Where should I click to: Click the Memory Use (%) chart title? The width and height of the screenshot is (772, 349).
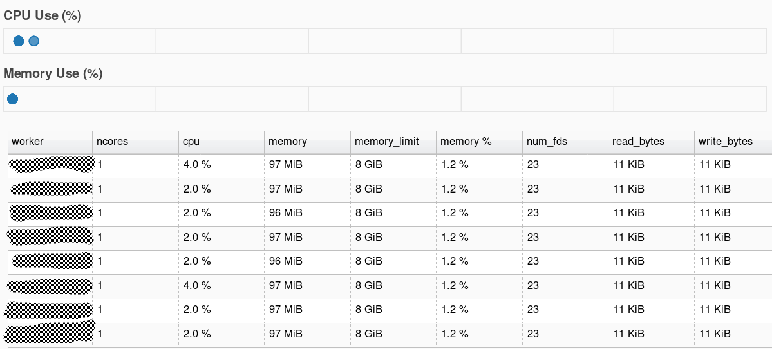point(53,74)
